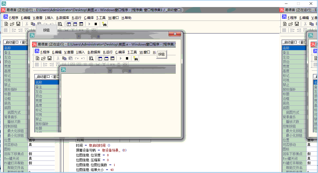Open the F.程序 menu in the left IDE
318x173 pixels.
point(14,18)
